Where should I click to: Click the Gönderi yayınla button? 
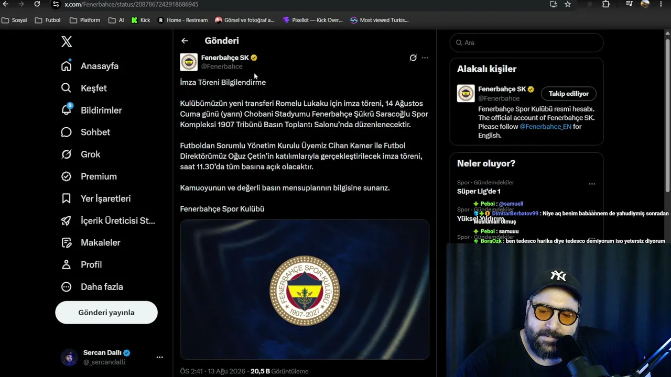(x=106, y=313)
